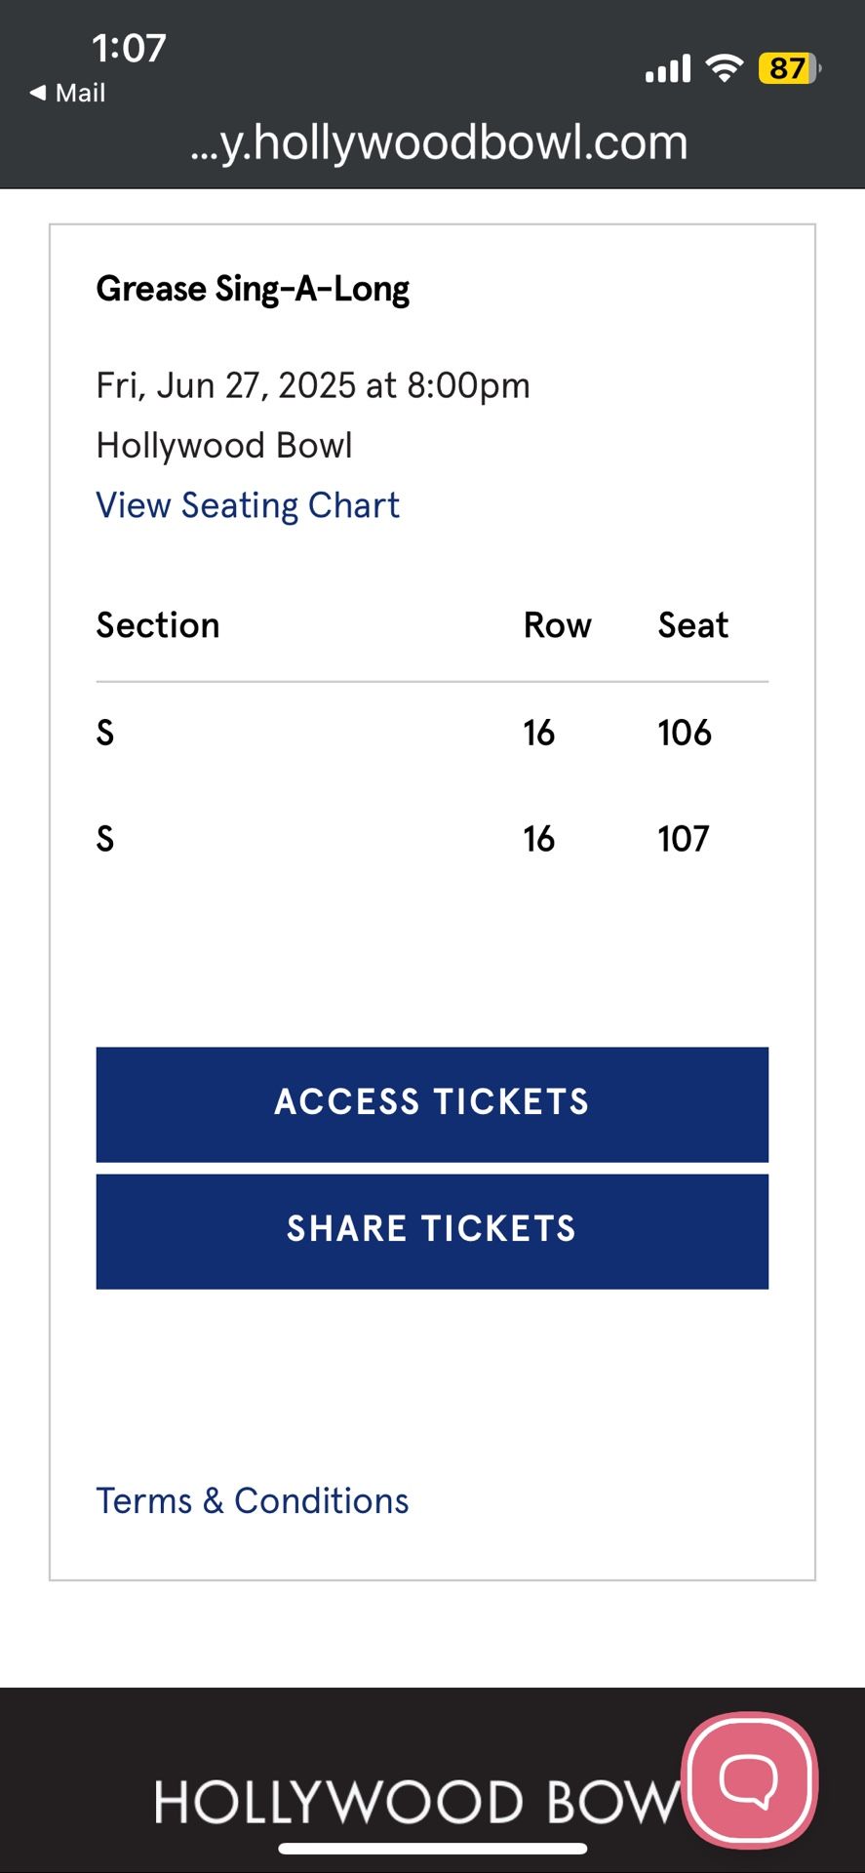Click the Grease Sing-A-Long event title
Viewport: 865px width, 1873px height.
[x=253, y=289]
